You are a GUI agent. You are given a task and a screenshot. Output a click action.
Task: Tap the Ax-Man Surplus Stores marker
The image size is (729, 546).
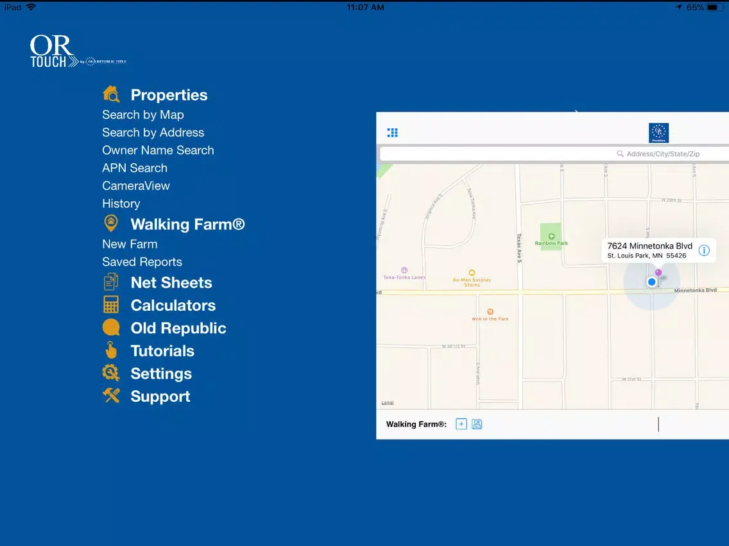pos(472,273)
